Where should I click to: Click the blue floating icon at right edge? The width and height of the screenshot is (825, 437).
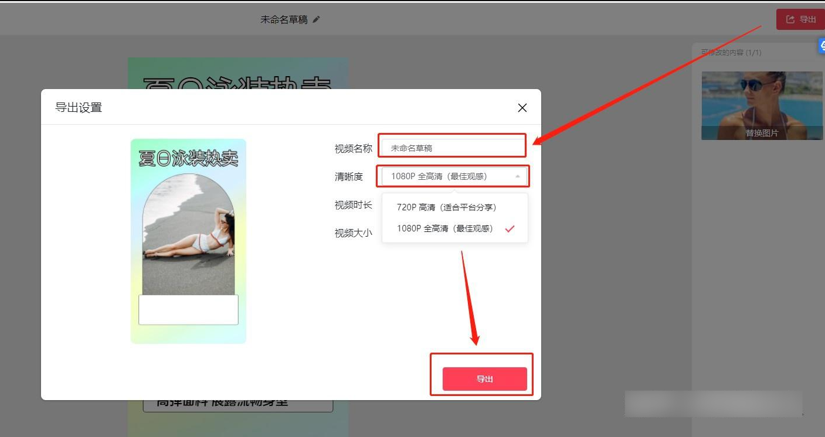[x=821, y=46]
